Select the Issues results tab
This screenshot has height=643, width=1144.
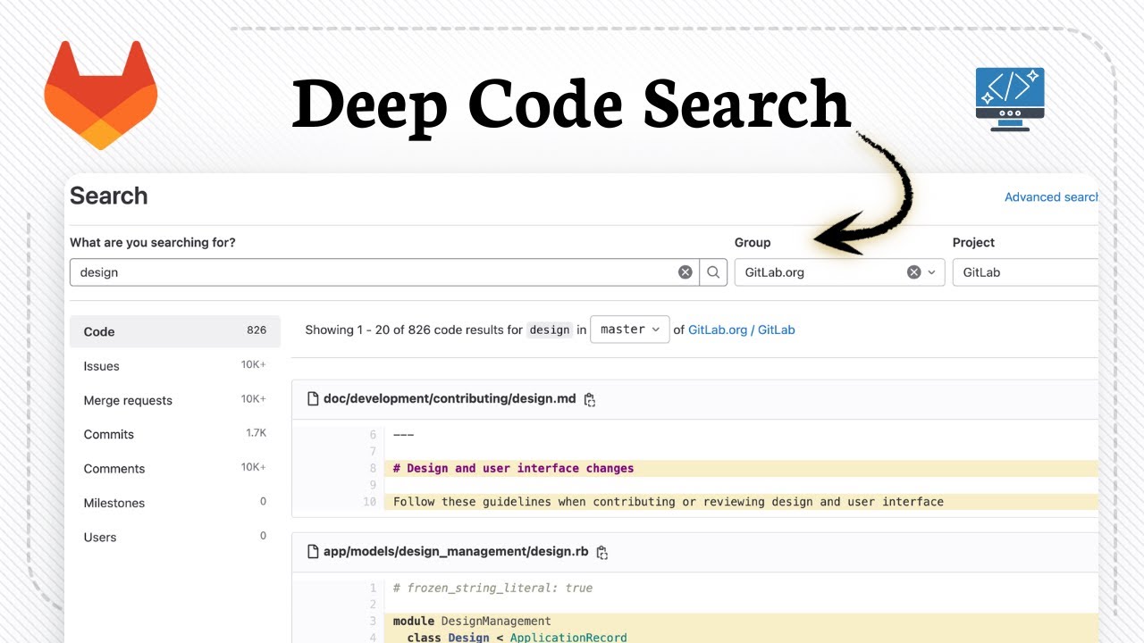pos(175,366)
